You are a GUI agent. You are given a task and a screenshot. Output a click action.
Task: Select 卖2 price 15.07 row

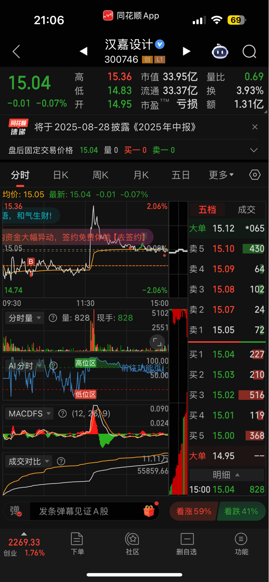227,309
